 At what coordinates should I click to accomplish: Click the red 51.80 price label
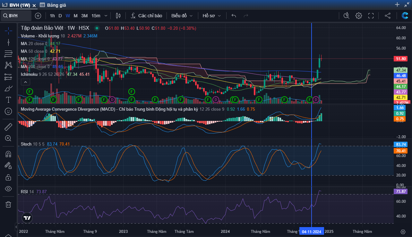click(x=401, y=59)
